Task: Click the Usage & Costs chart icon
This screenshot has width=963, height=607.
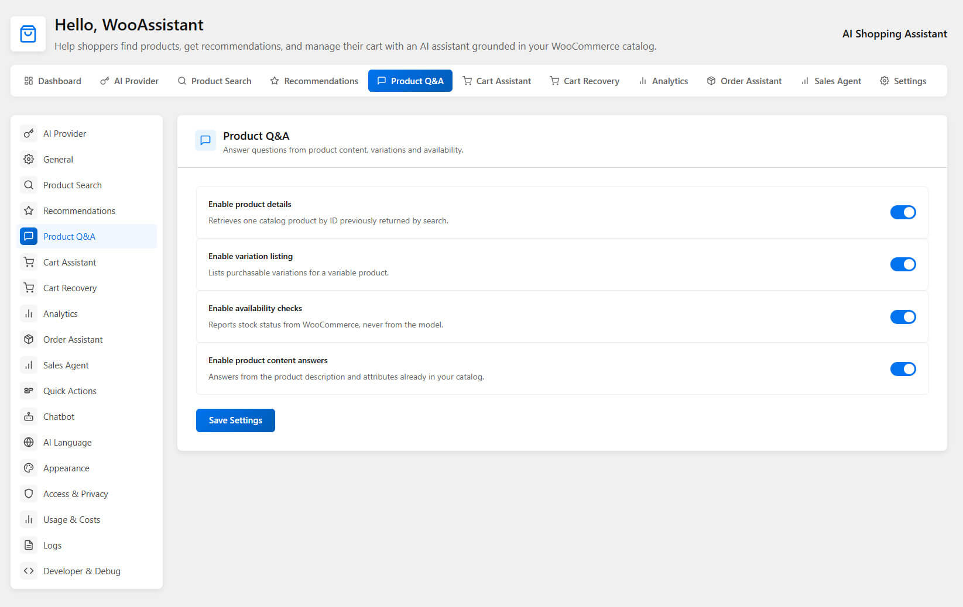Action: coord(29,520)
